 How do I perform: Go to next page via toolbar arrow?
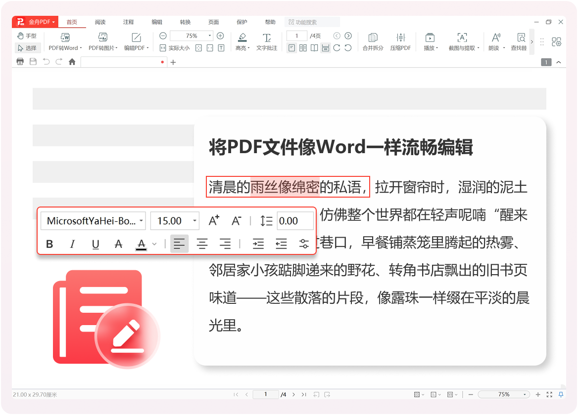coord(348,36)
